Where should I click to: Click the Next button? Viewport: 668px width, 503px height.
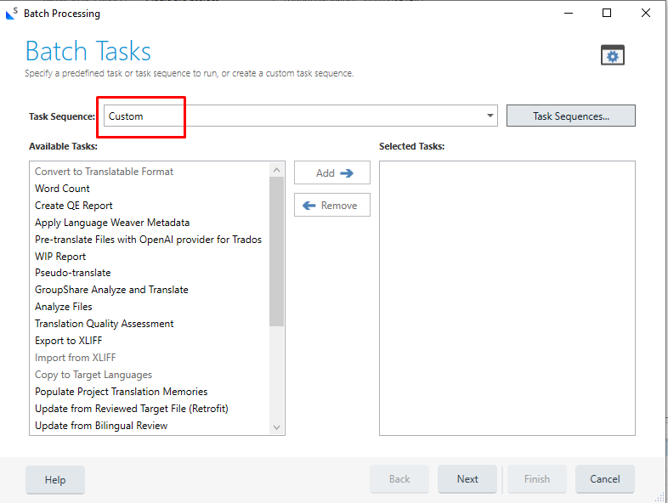467,479
